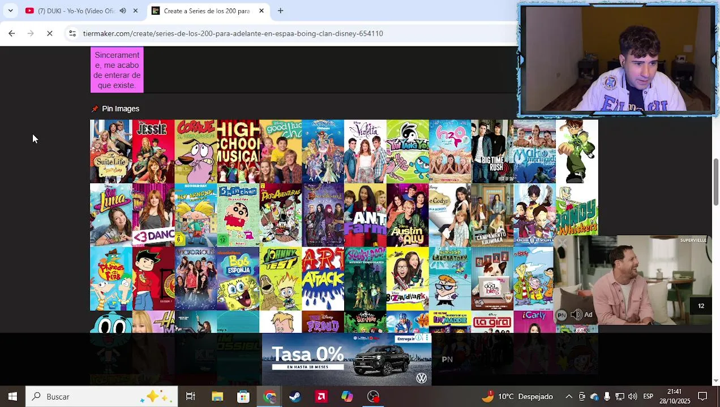Close the DUKI Yo-Yo YouTube tab

135,11
